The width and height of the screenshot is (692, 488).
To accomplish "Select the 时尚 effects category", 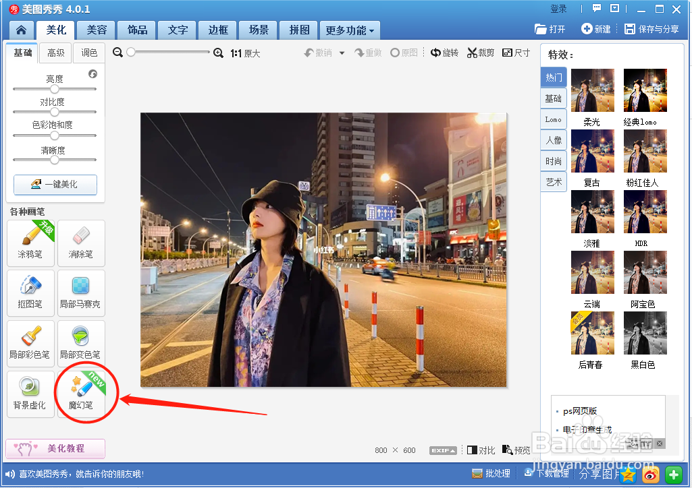I will pos(554,161).
